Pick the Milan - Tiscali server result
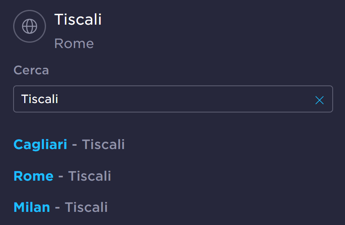This screenshot has height=225, width=345. pyautogui.click(x=60, y=207)
